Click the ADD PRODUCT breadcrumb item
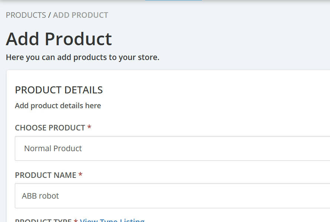The width and height of the screenshot is (330, 222). point(80,15)
